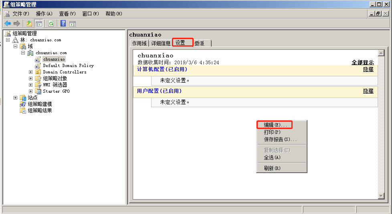Viewport: 392px width, 214px height.
Task: Click the report scrollbar up arrow
Action: click(381, 53)
